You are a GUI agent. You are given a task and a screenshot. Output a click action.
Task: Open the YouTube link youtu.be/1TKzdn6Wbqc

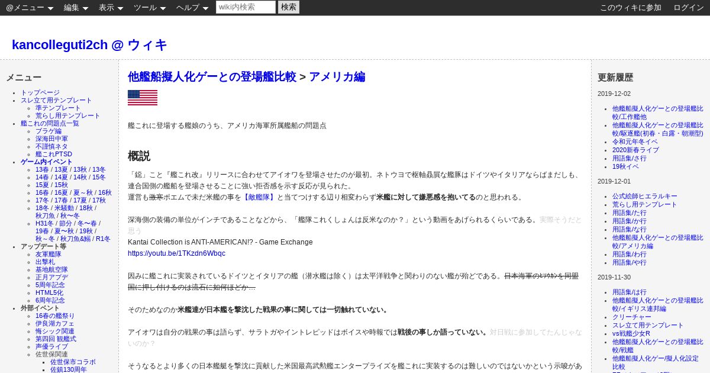pos(176,253)
